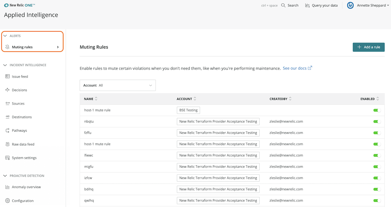Click the Pathways sidebar icon
The height and width of the screenshot is (207, 391).
pyautogui.click(x=7, y=130)
